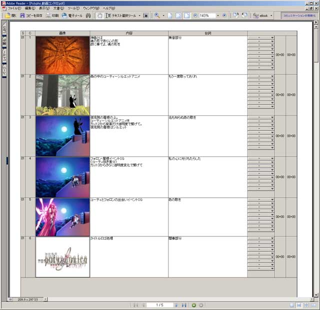This screenshot has width=320, height=310.
Task: Open the ツール (Tools) menu
Action: click(x=73, y=9)
